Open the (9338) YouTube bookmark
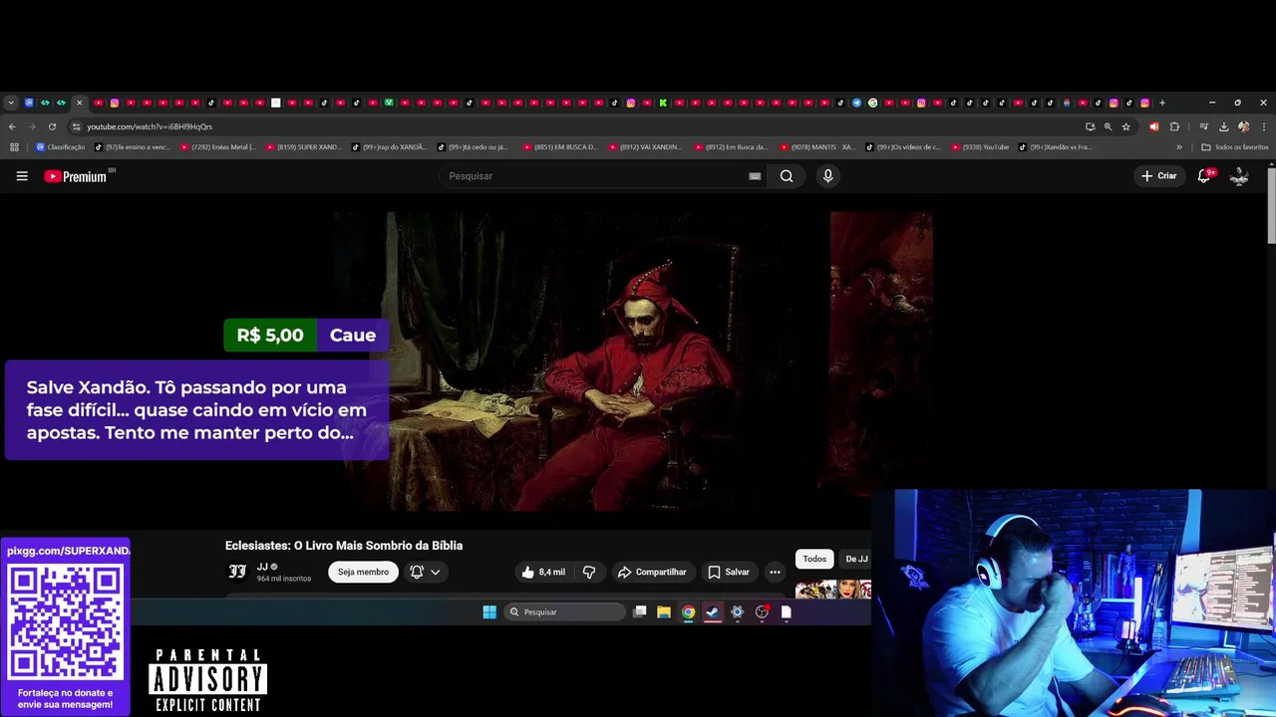Screen dimensions: 1276x717 click(x=980, y=147)
